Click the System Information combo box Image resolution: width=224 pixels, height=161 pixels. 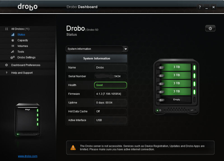[x=97, y=49]
